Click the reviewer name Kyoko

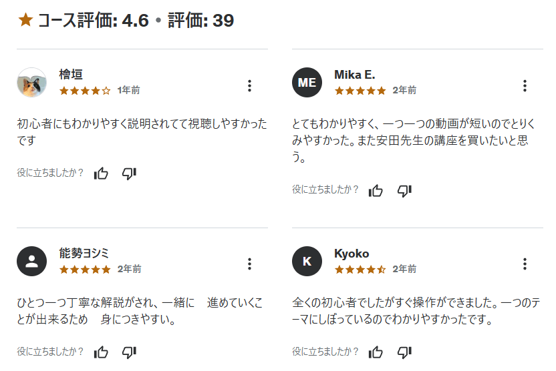click(352, 254)
